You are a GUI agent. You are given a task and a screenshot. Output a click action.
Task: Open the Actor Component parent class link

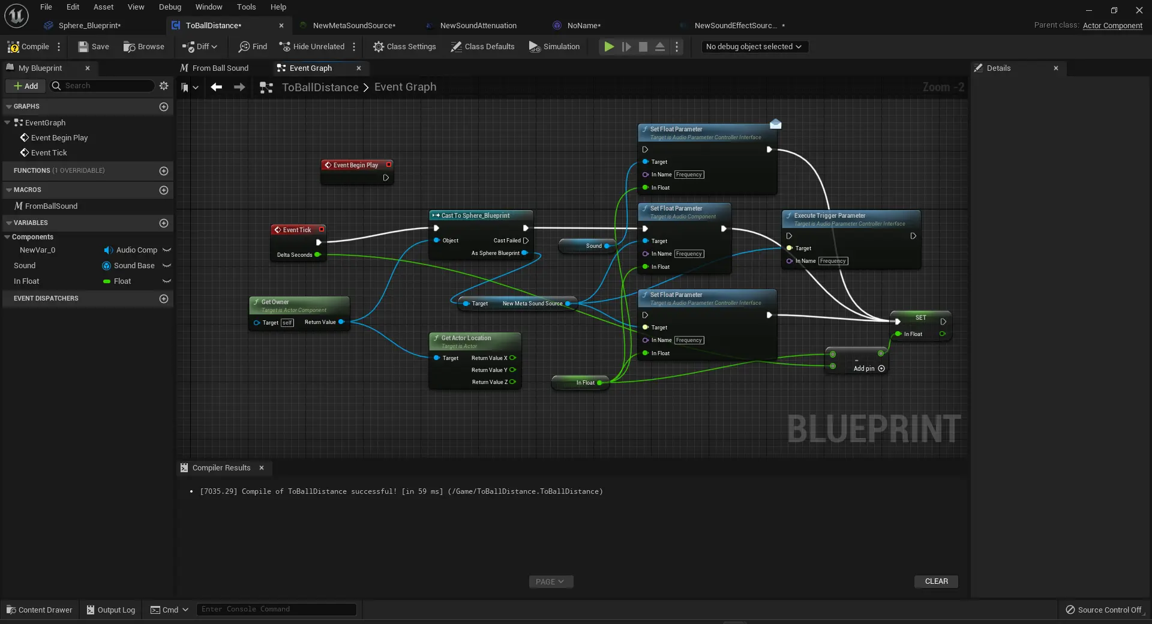coord(1112,26)
